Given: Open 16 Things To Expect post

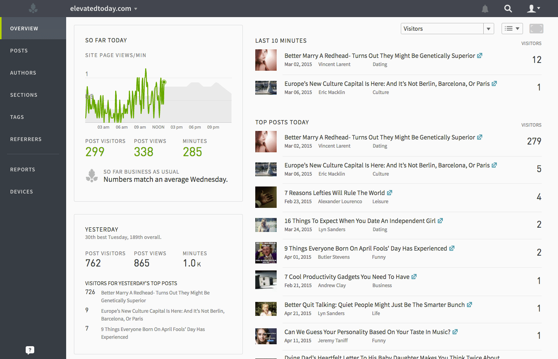Looking at the screenshot, I should 360,221.
